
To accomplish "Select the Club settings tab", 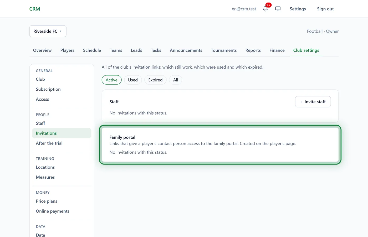I will (306, 50).
